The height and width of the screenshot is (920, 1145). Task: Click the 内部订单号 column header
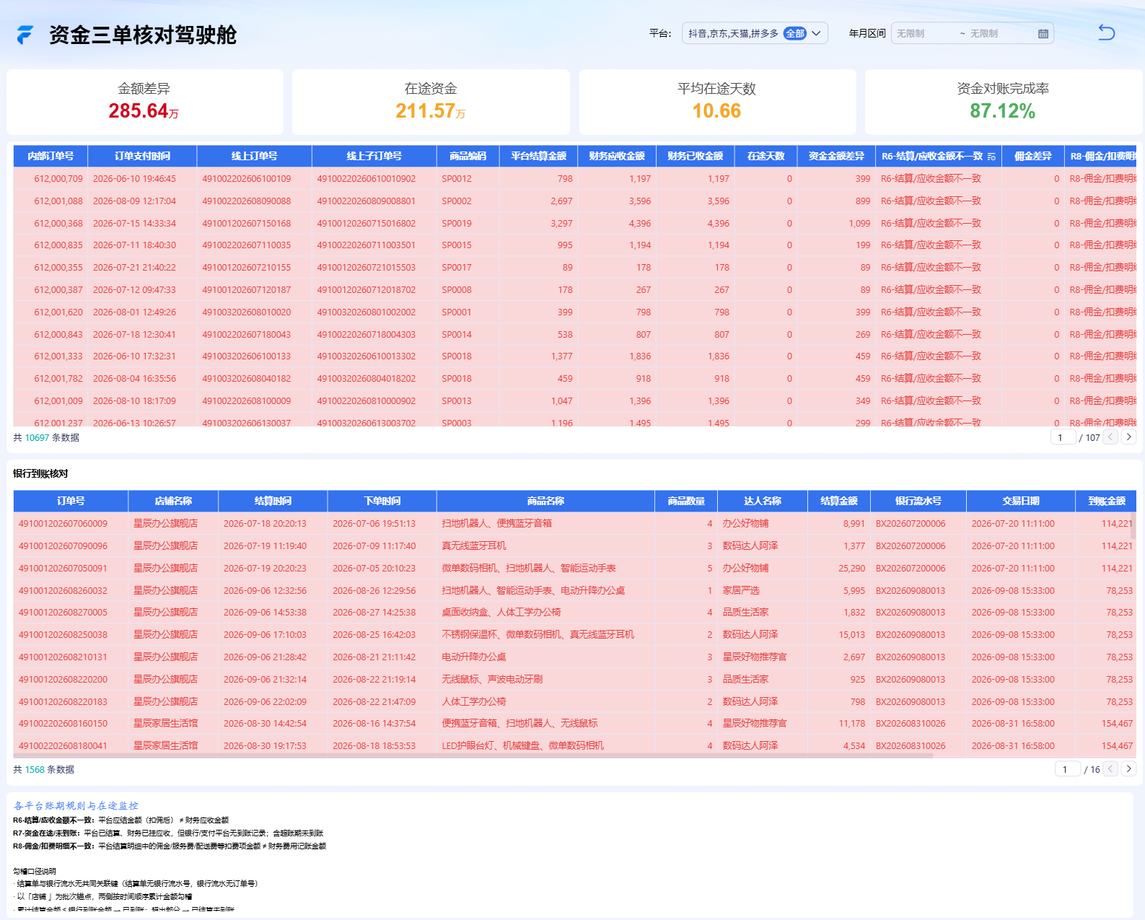coord(51,156)
